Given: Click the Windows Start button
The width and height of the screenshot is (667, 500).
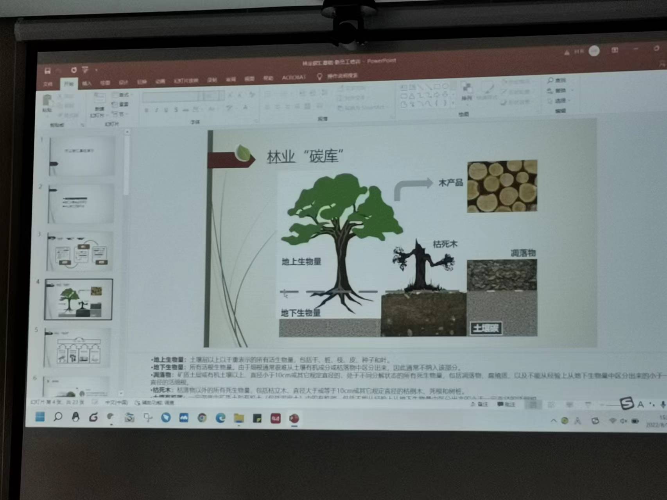Looking at the screenshot, I should [40, 417].
